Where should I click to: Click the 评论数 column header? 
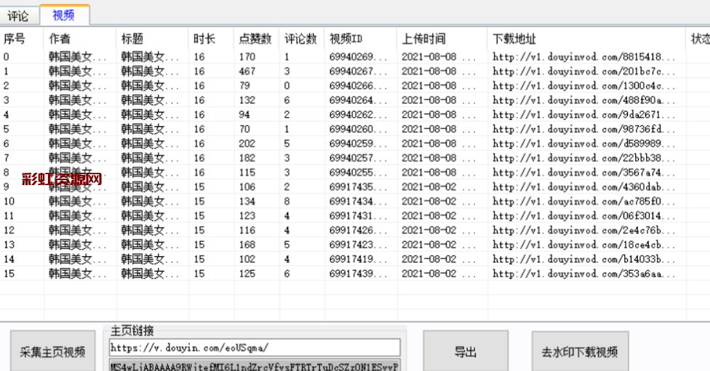coord(301,38)
